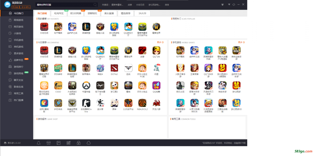The image size is (314, 156).
Task: Open the 梦三国2 panda icon
Action: (x=114, y=85)
